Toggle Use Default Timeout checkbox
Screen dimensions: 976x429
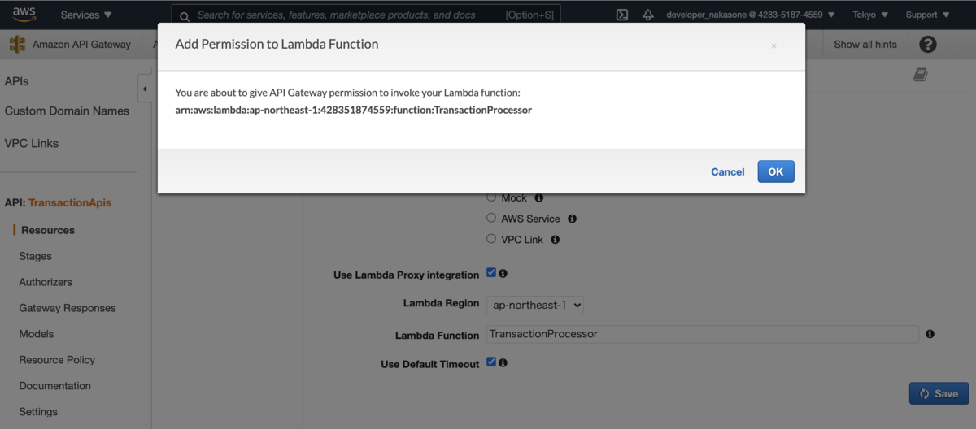491,362
